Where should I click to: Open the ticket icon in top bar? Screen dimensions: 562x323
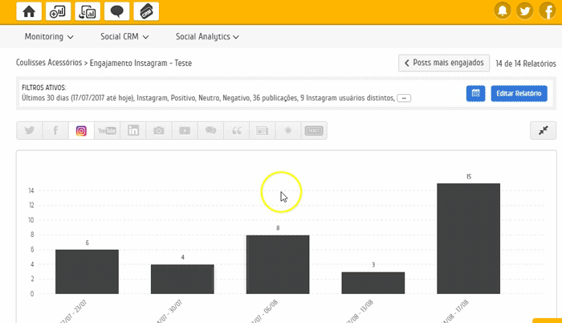coord(145,11)
